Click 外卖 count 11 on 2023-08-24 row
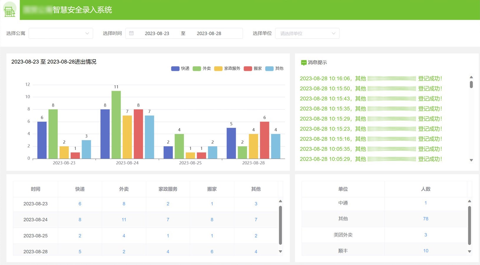Screen dimensions: 480x265 (x=124, y=220)
